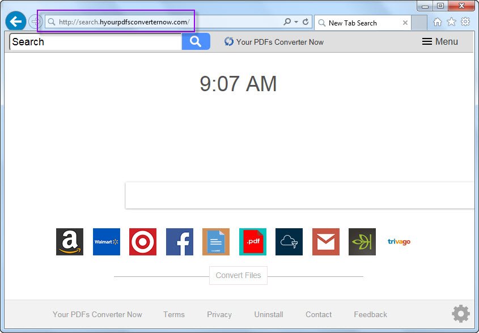Click the 9:07 AM clock text

(x=238, y=84)
